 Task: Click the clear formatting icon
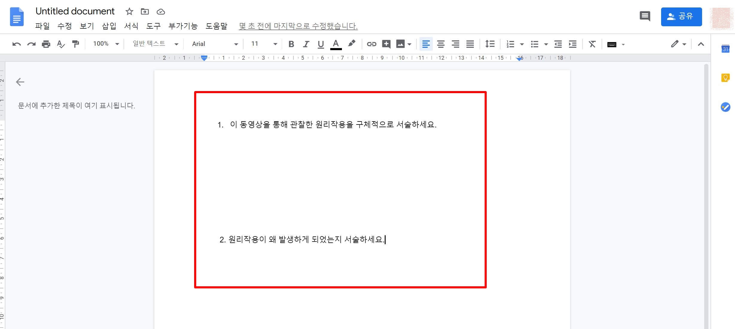pos(592,44)
